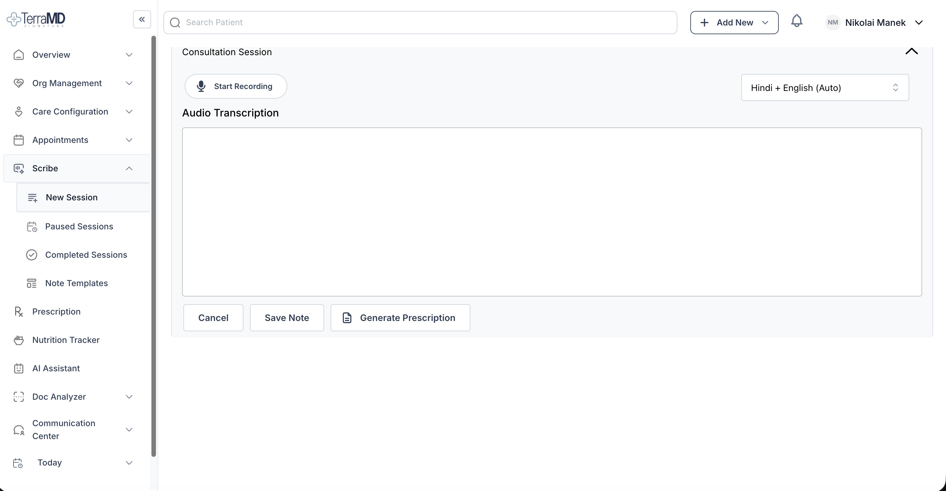
Task: Click Generate Prescription
Action: 400,318
